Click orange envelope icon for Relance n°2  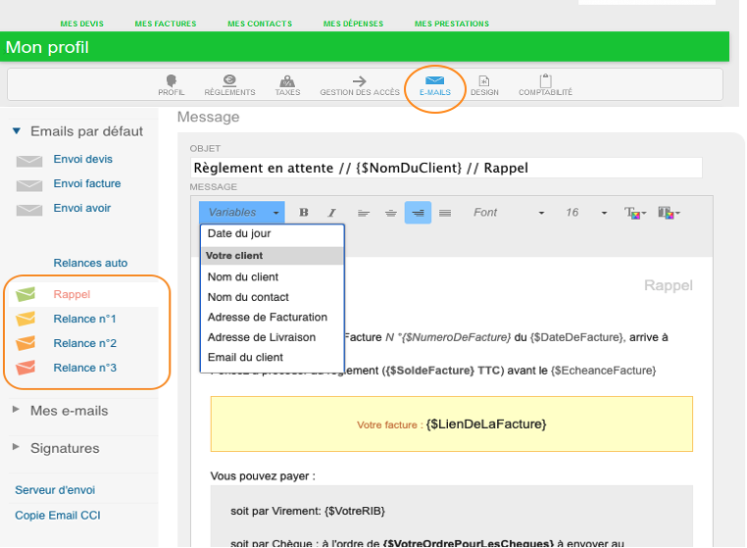point(25,343)
